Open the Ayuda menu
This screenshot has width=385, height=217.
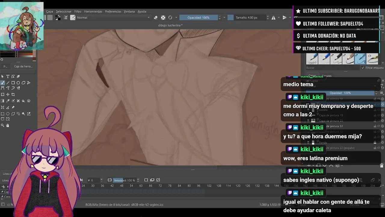click(142, 11)
